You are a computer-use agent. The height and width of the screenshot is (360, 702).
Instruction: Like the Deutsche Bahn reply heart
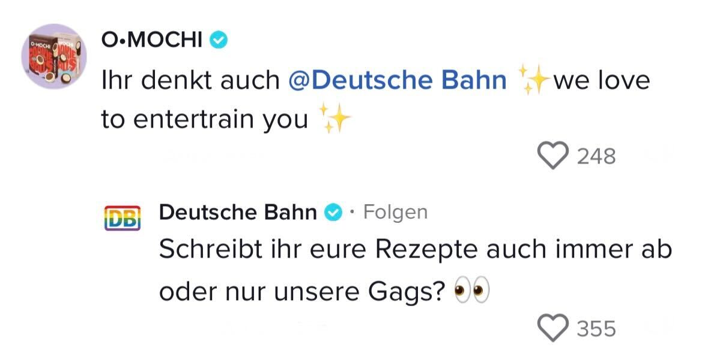point(552,328)
